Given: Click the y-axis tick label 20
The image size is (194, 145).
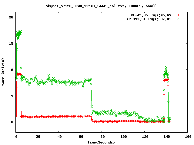Looking at the screenshot, I should click(11, 17).
